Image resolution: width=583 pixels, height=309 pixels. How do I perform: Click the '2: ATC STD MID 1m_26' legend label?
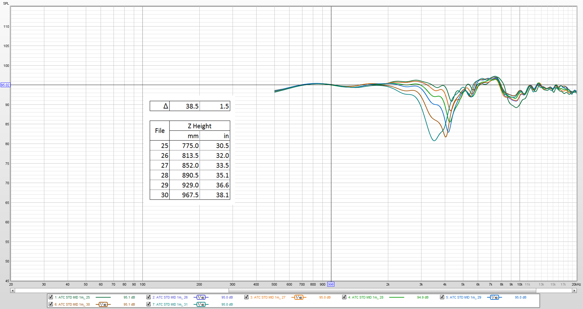click(x=170, y=297)
